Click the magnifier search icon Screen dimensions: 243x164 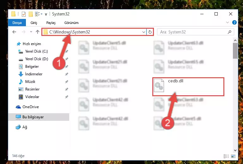(x=229, y=32)
